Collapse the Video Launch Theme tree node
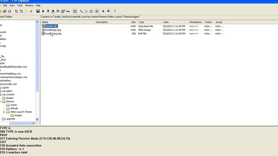The image size is (278, 156). 4,112
